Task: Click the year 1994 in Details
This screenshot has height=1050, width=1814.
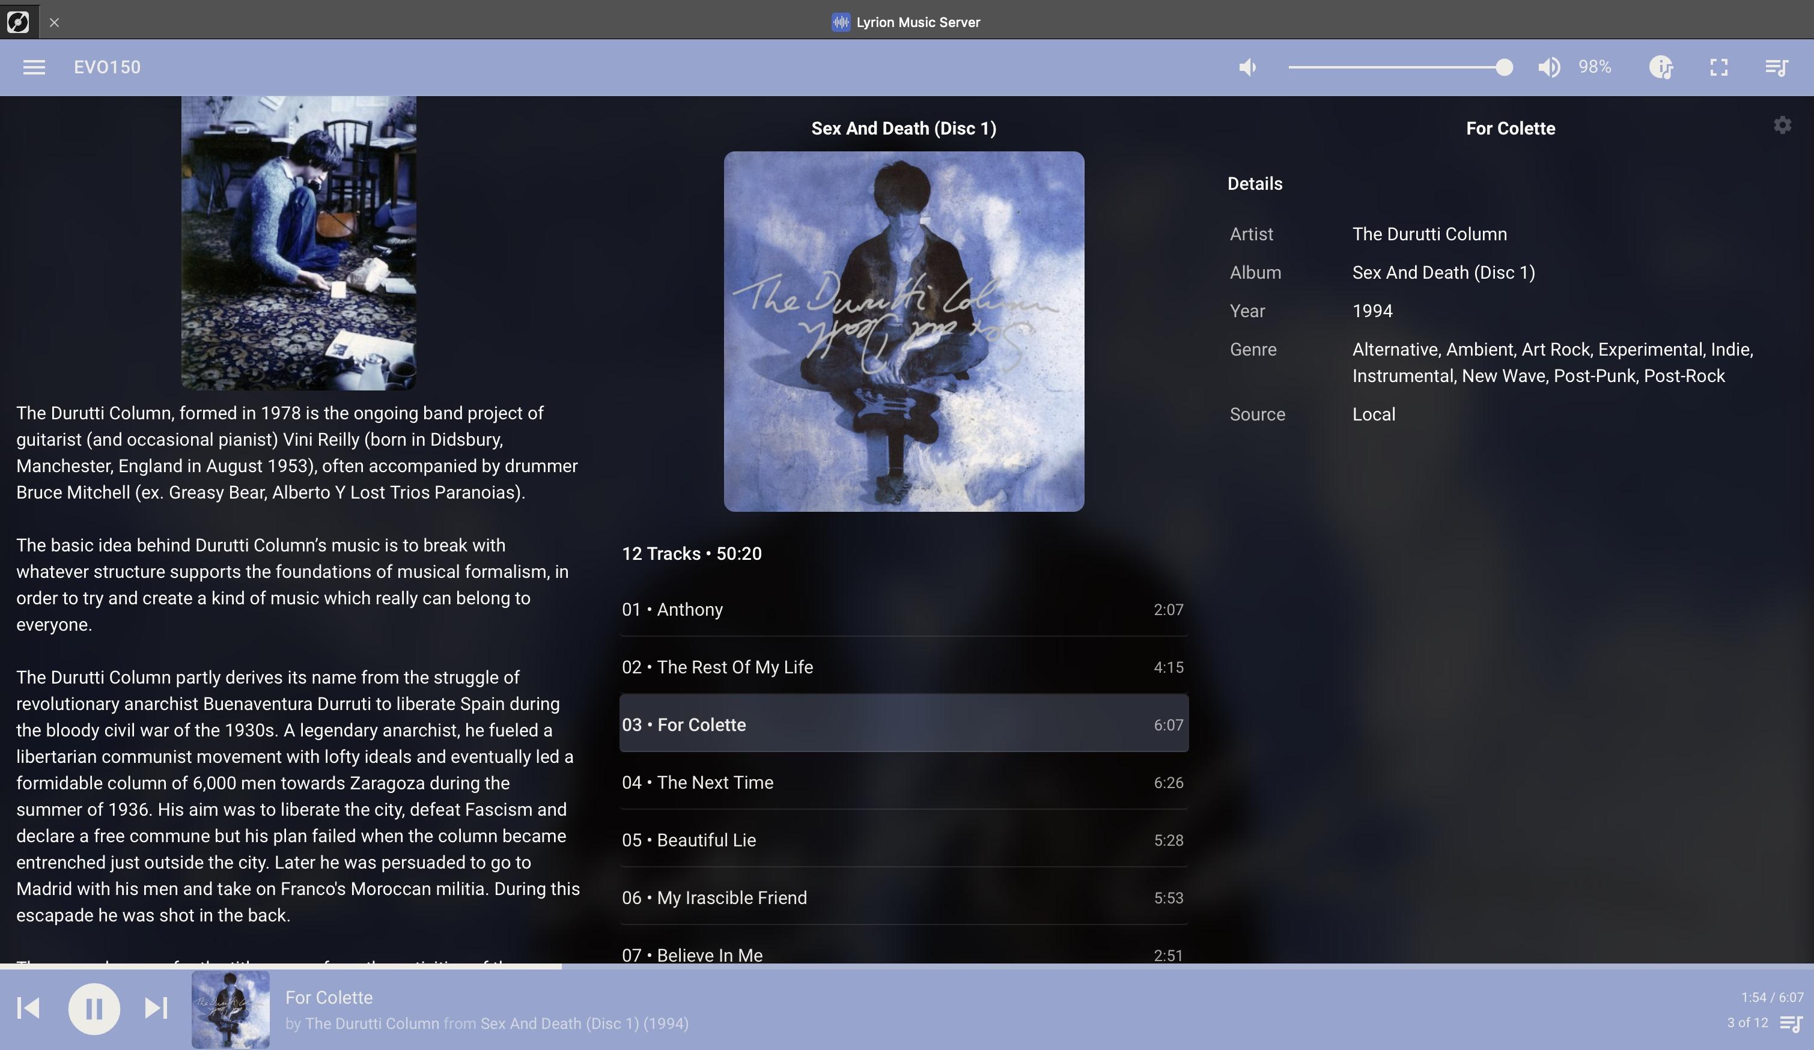Action: point(1372,311)
